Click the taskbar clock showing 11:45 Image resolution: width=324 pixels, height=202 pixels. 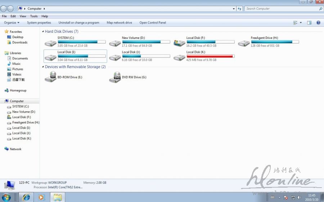click(x=312, y=197)
